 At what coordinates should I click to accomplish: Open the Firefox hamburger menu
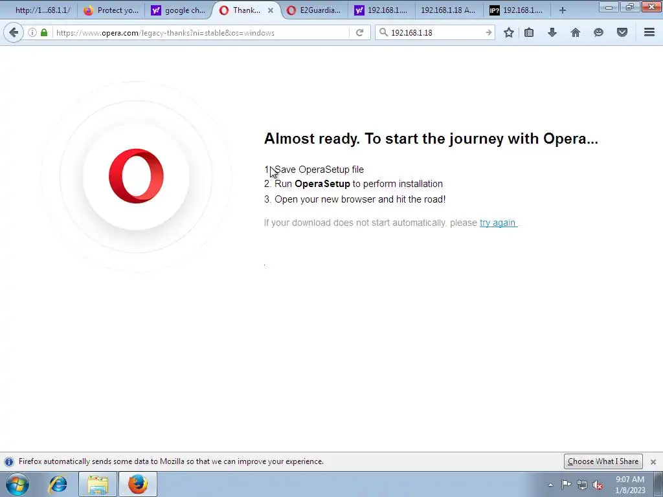click(649, 32)
